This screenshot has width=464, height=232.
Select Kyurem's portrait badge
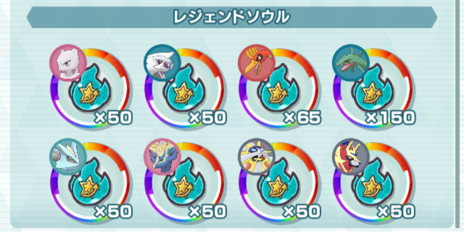click(68, 157)
